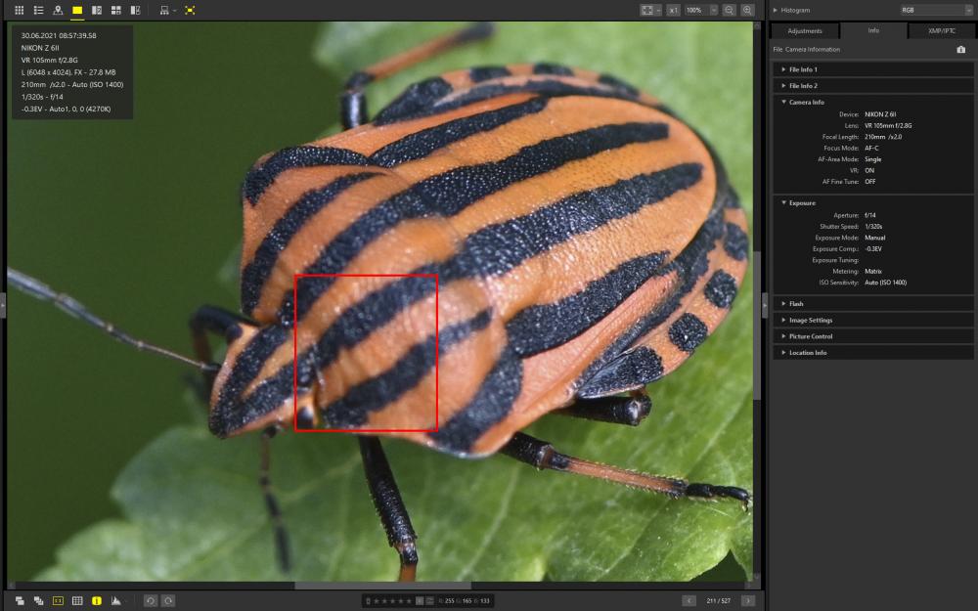Click the Auto (ISO 1400) sensitivity value in panel
This screenshot has width=978, height=611.
coord(886,283)
